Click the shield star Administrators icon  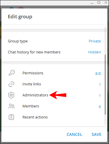point(11,95)
